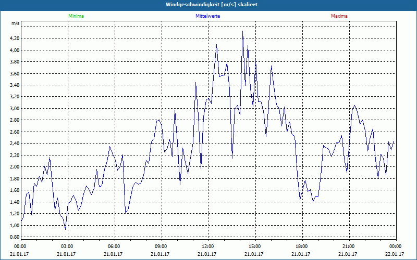This screenshot has width=417, height=260.
Task: Click the 2,20 y-axis value
Action: click(15, 155)
